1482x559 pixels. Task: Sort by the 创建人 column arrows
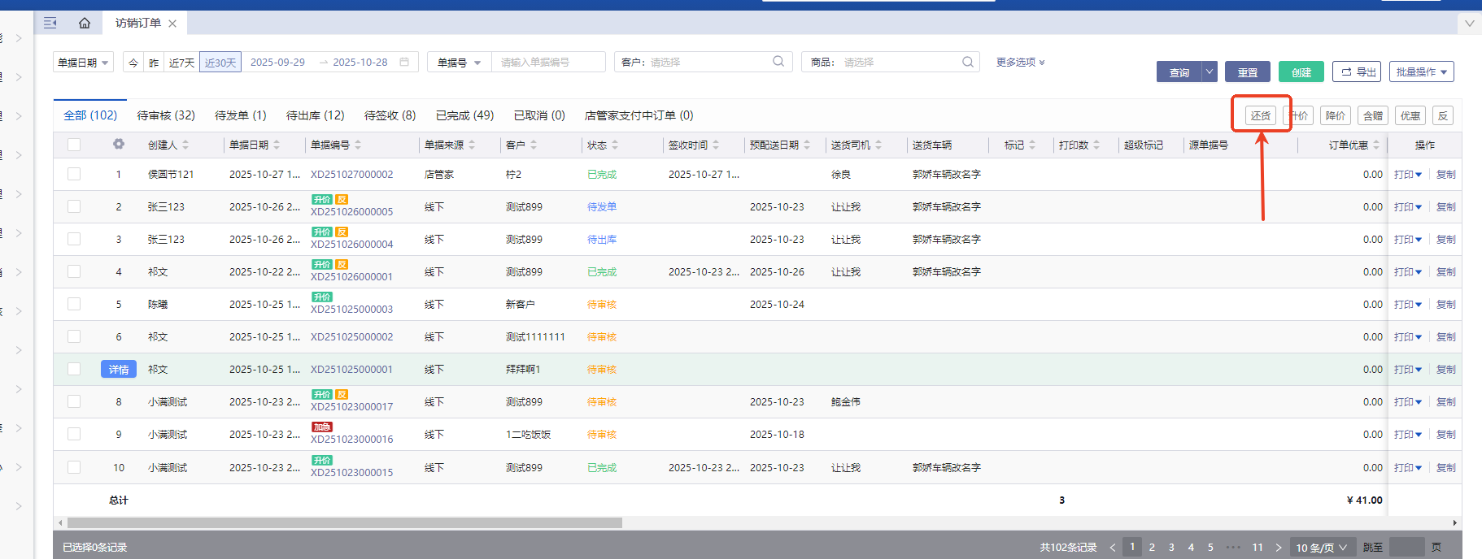click(x=185, y=145)
